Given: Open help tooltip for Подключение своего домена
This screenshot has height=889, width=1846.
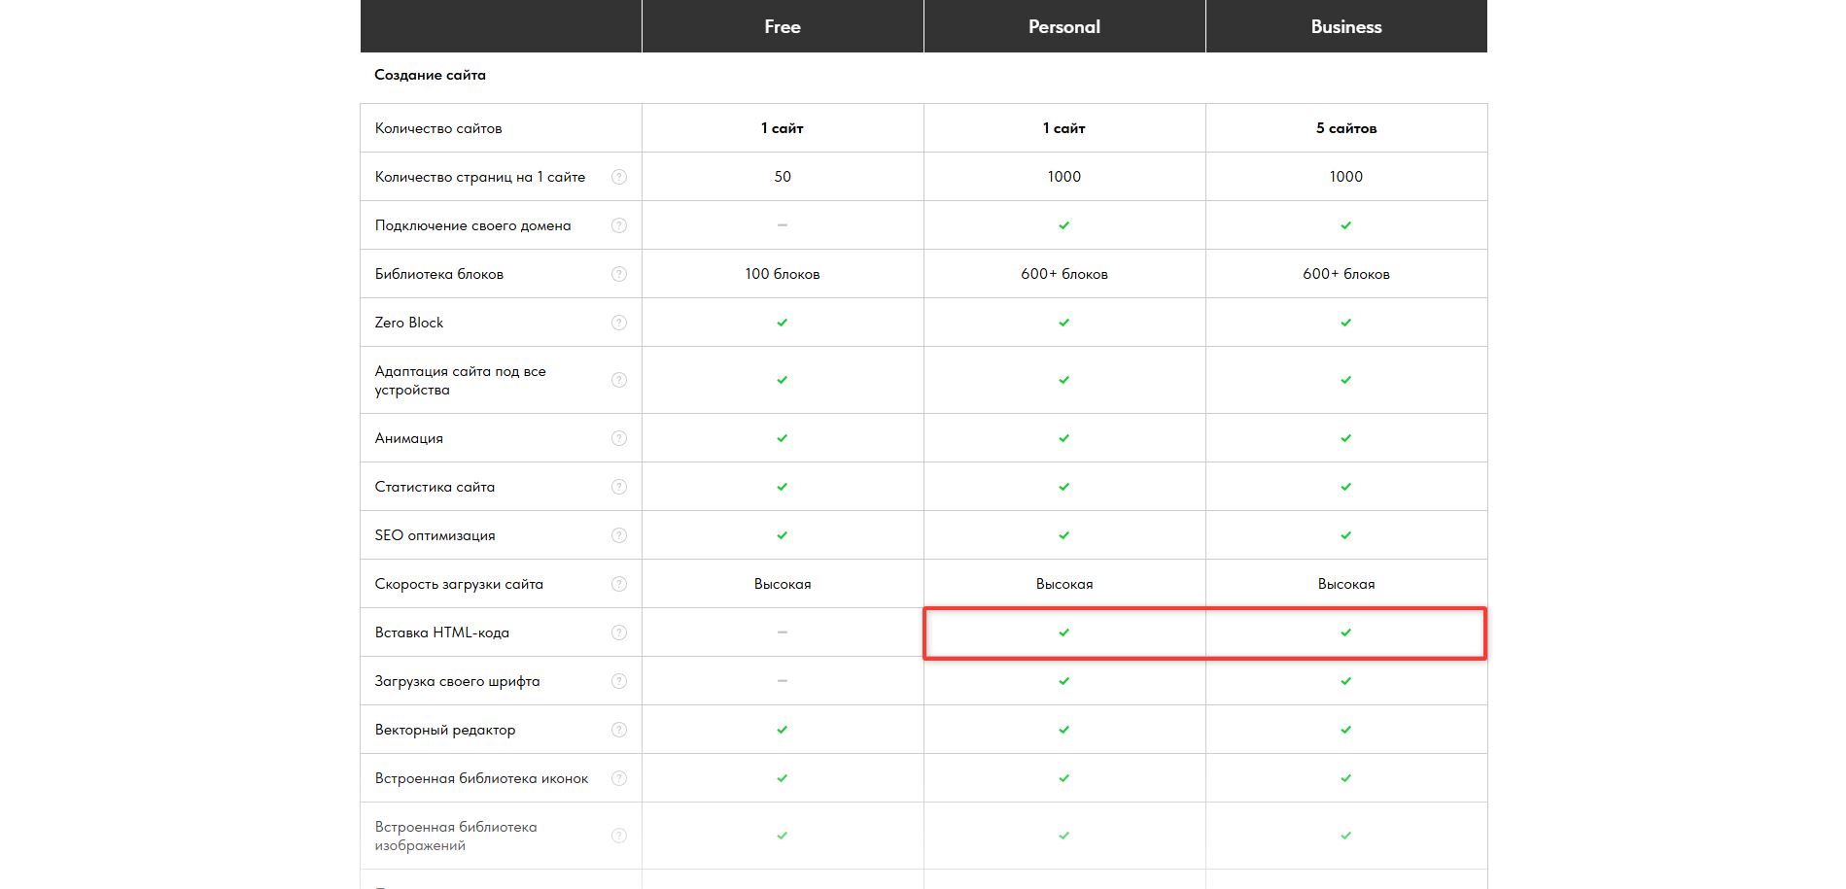Looking at the screenshot, I should tap(619, 225).
